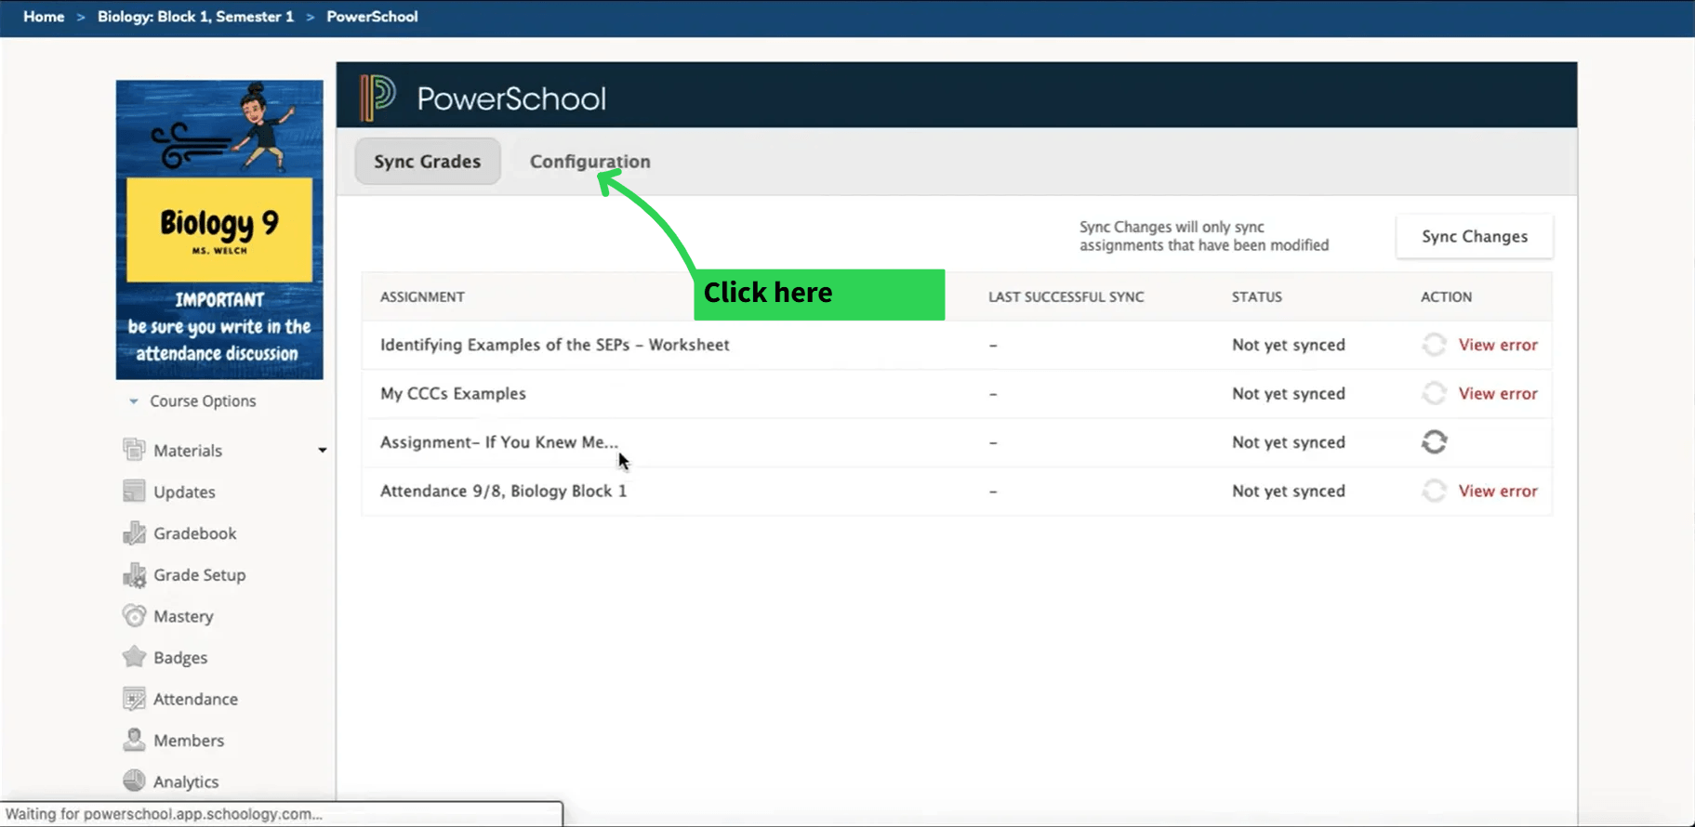Click the Sync Changes explanation note
Screen dimensions: 1695x827
tap(1204, 236)
